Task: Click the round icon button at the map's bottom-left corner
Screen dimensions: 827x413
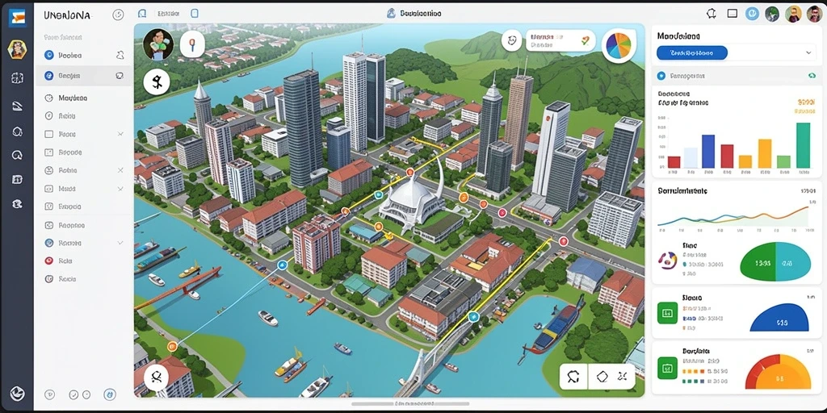Action: pyautogui.click(x=157, y=378)
